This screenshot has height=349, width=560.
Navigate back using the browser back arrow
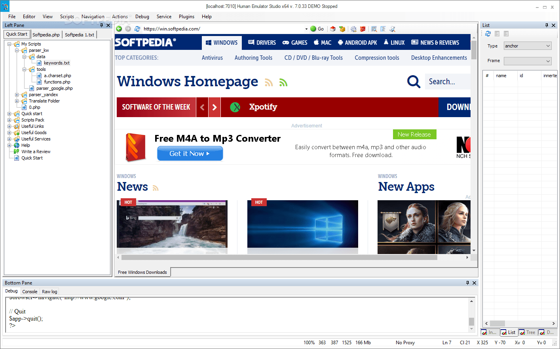pyautogui.click(x=119, y=29)
